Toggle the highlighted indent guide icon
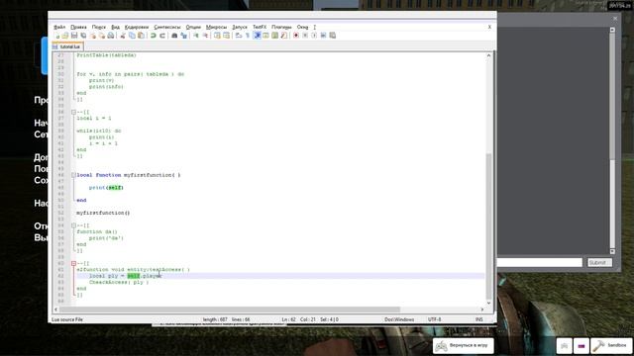 [x=257, y=36]
